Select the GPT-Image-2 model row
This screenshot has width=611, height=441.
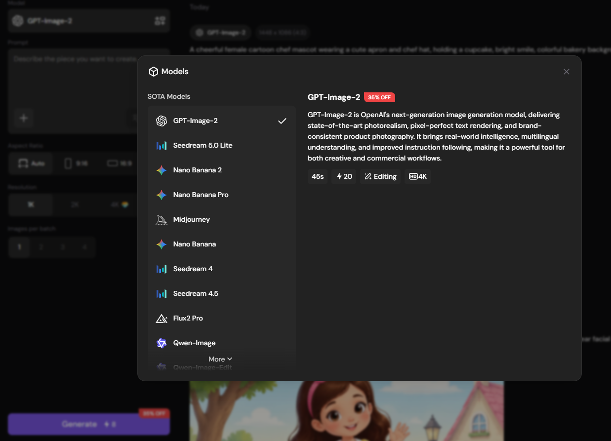[221, 121]
